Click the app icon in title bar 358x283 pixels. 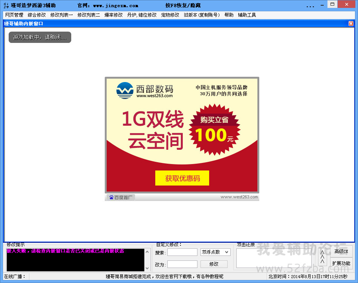[6, 6]
